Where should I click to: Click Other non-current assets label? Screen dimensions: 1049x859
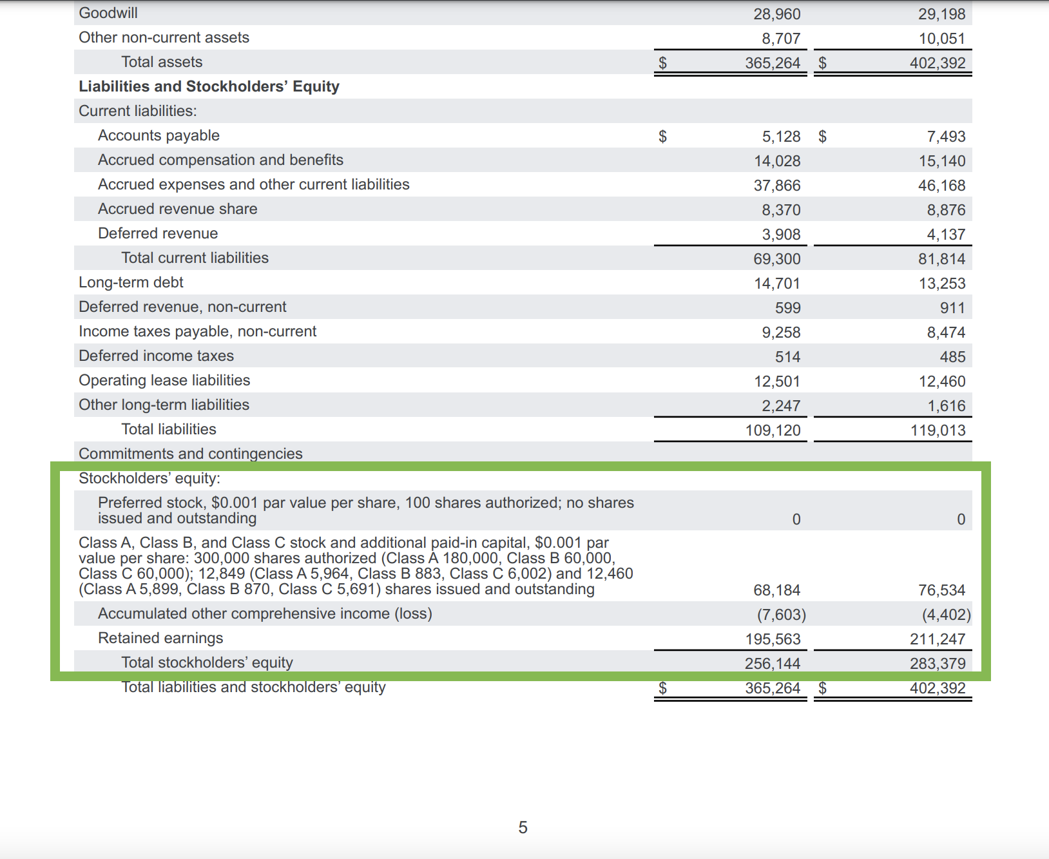(x=164, y=37)
